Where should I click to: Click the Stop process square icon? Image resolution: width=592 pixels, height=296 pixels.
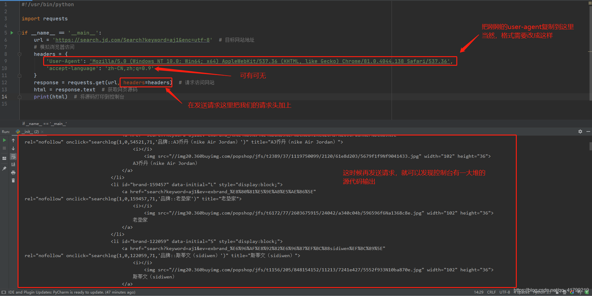click(x=4, y=148)
